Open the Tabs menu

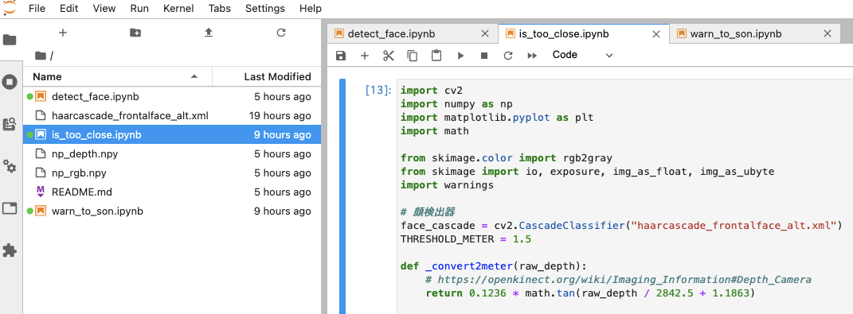click(219, 8)
